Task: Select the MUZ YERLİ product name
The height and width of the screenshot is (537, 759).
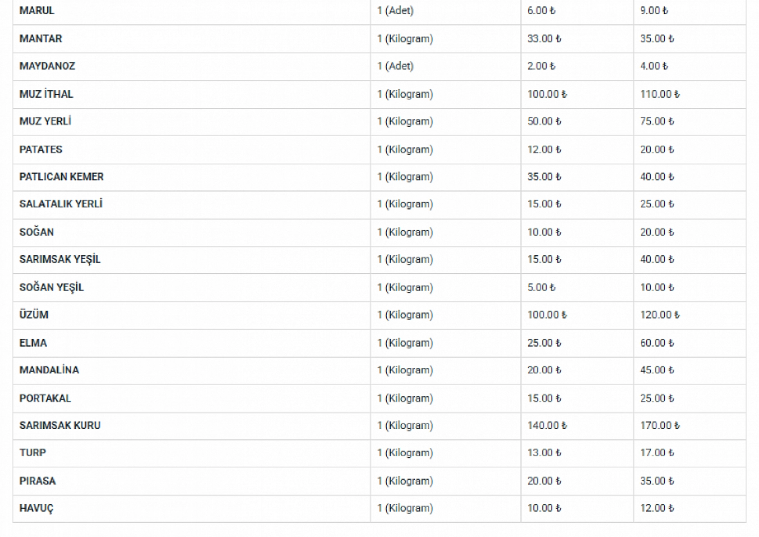Action: [x=45, y=122]
